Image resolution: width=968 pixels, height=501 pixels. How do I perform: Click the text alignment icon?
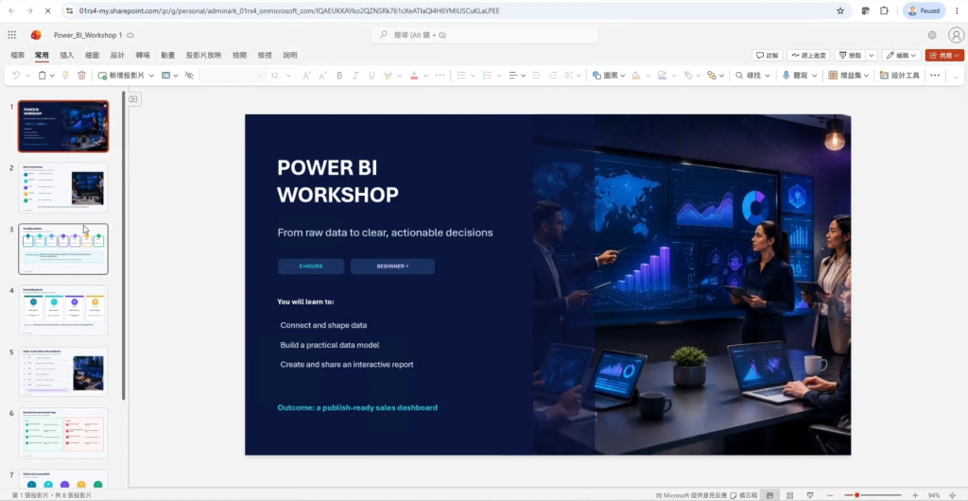click(512, 76)
